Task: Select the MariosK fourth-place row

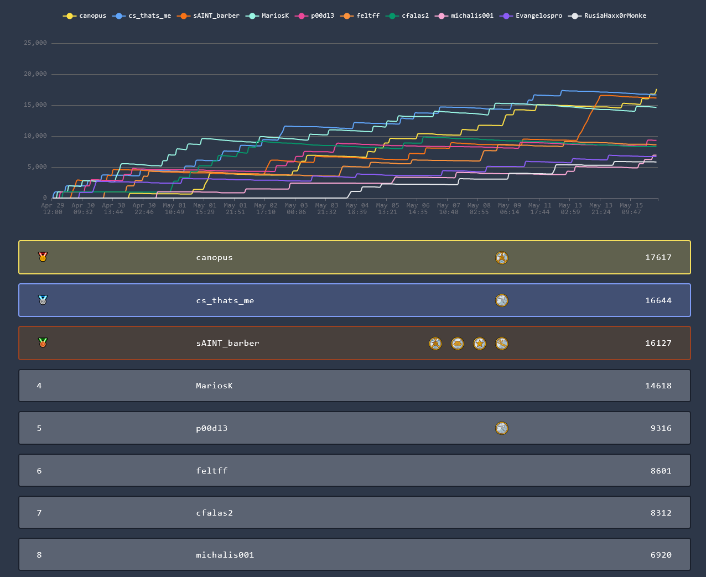Action: tap(354, 386)
